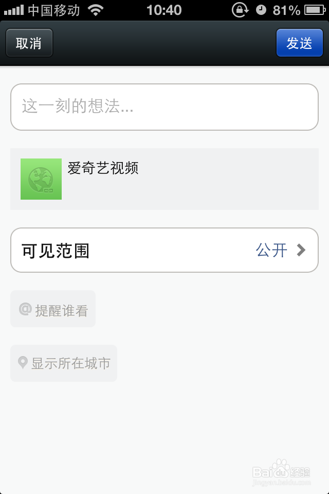Click the location pin icon
Viewport: 329px width, 494px height.
click(23, 363)
